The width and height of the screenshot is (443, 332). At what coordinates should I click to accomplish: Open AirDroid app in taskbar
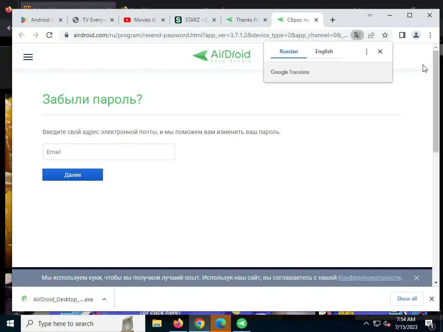coord(241,323)
